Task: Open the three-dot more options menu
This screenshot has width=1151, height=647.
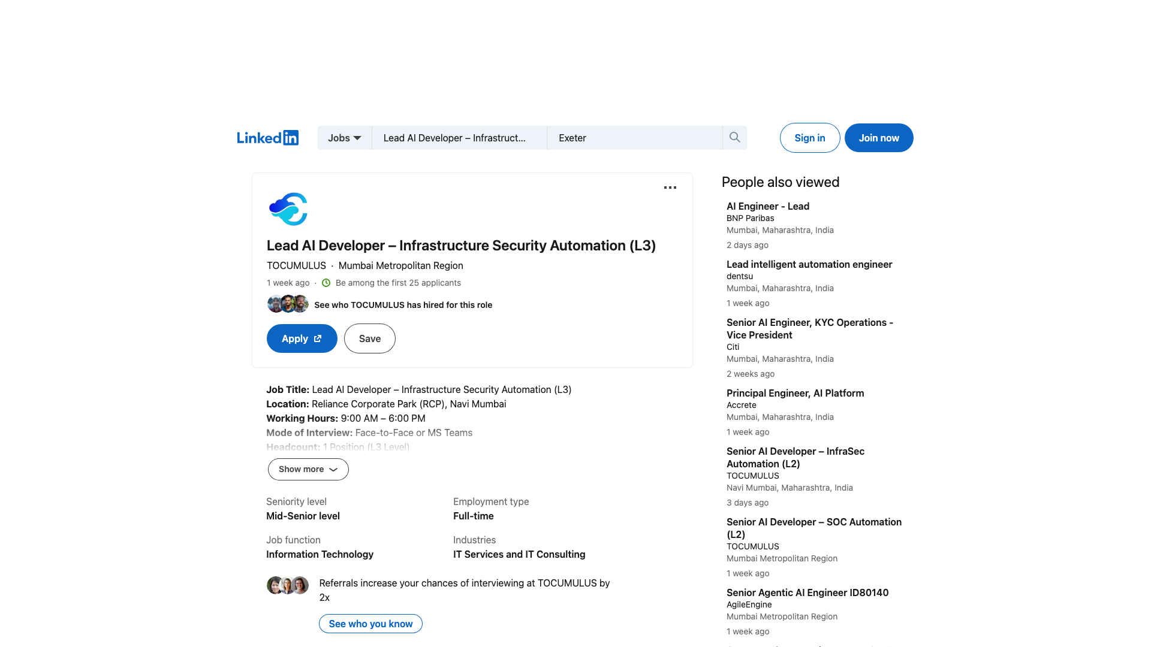Action: click(x=670, y=188)
